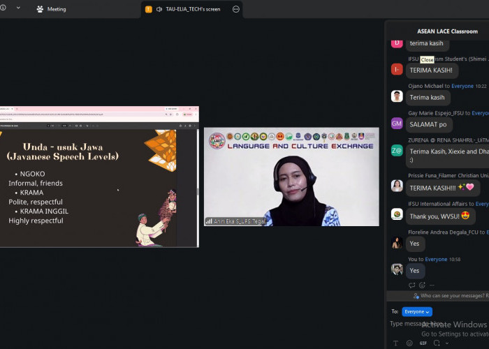Select the Thank you, WVSU! message

click(x=440, y=216)
